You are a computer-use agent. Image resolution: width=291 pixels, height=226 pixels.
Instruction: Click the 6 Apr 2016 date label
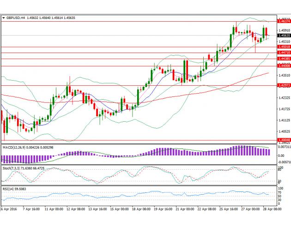(10, 208)
